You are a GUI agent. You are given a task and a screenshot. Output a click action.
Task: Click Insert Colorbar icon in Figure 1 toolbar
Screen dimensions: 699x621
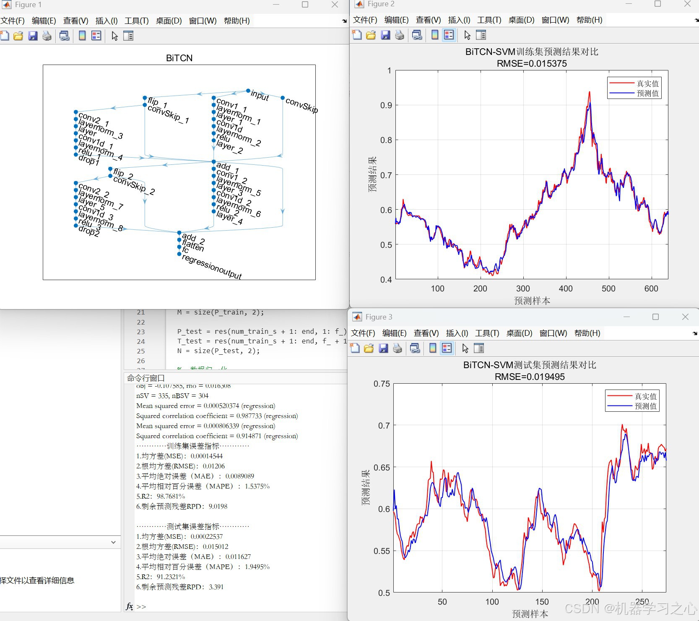click(x=82, y=36)
